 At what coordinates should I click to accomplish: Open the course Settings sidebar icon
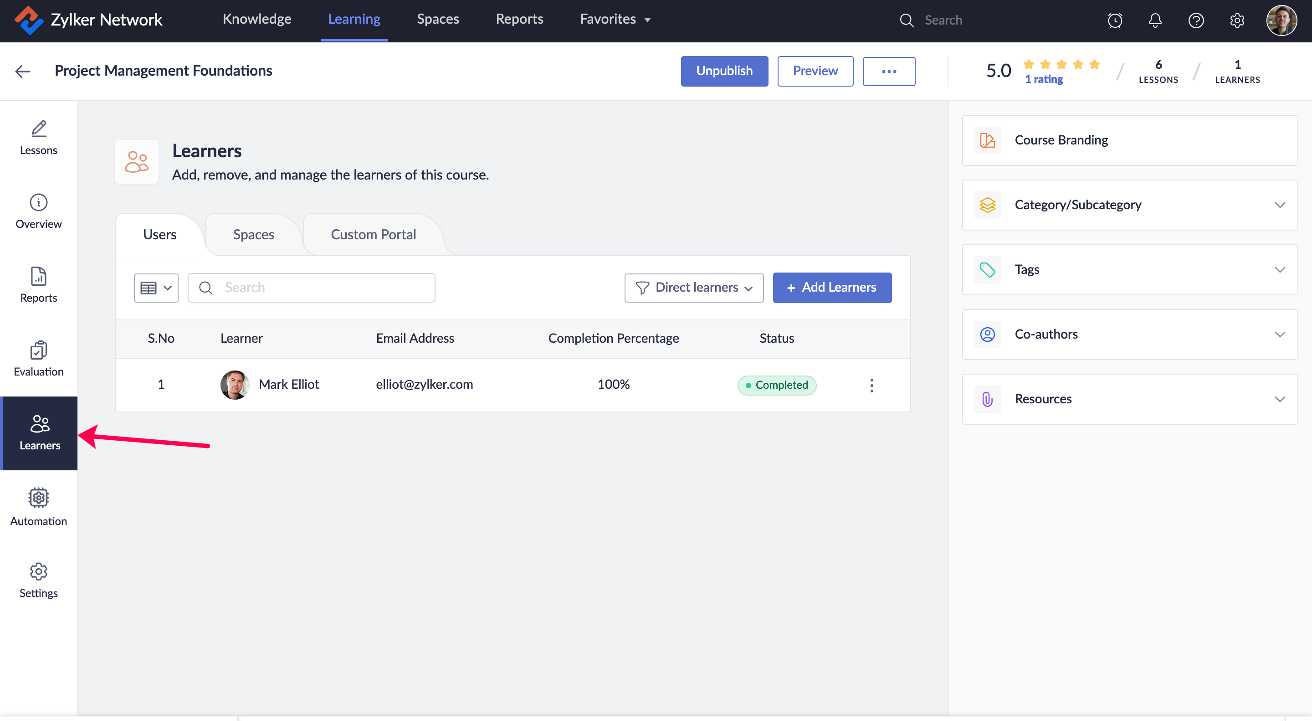(38, 580)
